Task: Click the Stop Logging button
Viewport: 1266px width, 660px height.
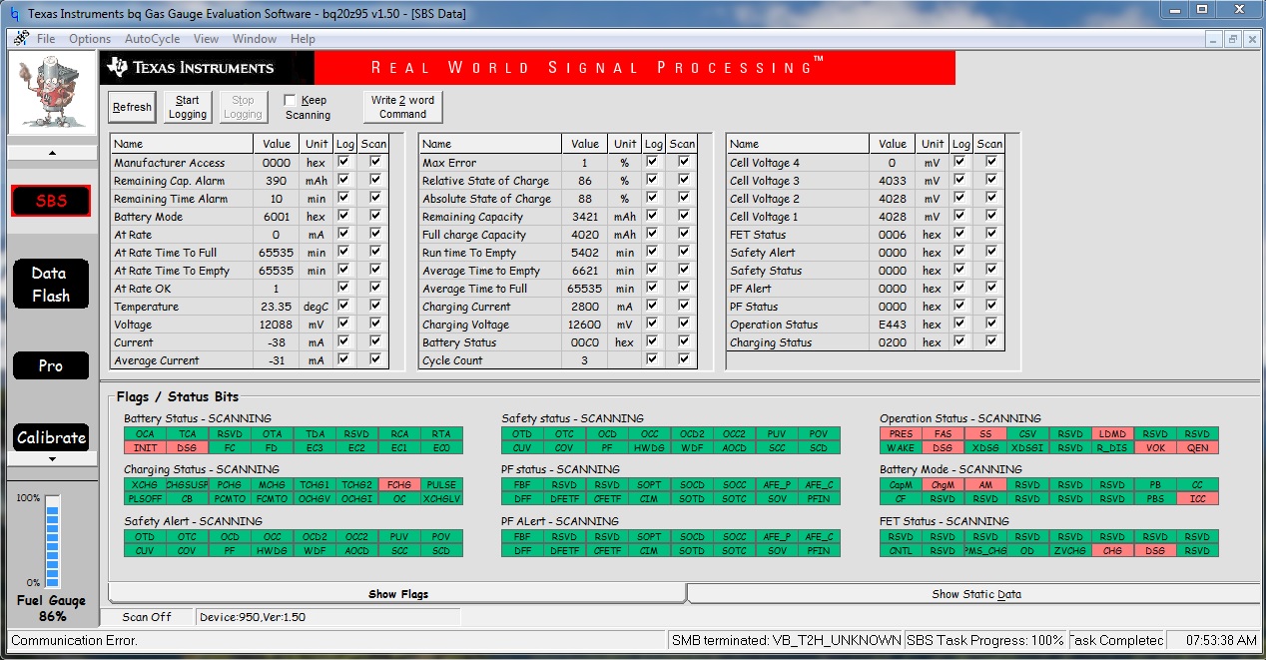Action: pos(243,107)
